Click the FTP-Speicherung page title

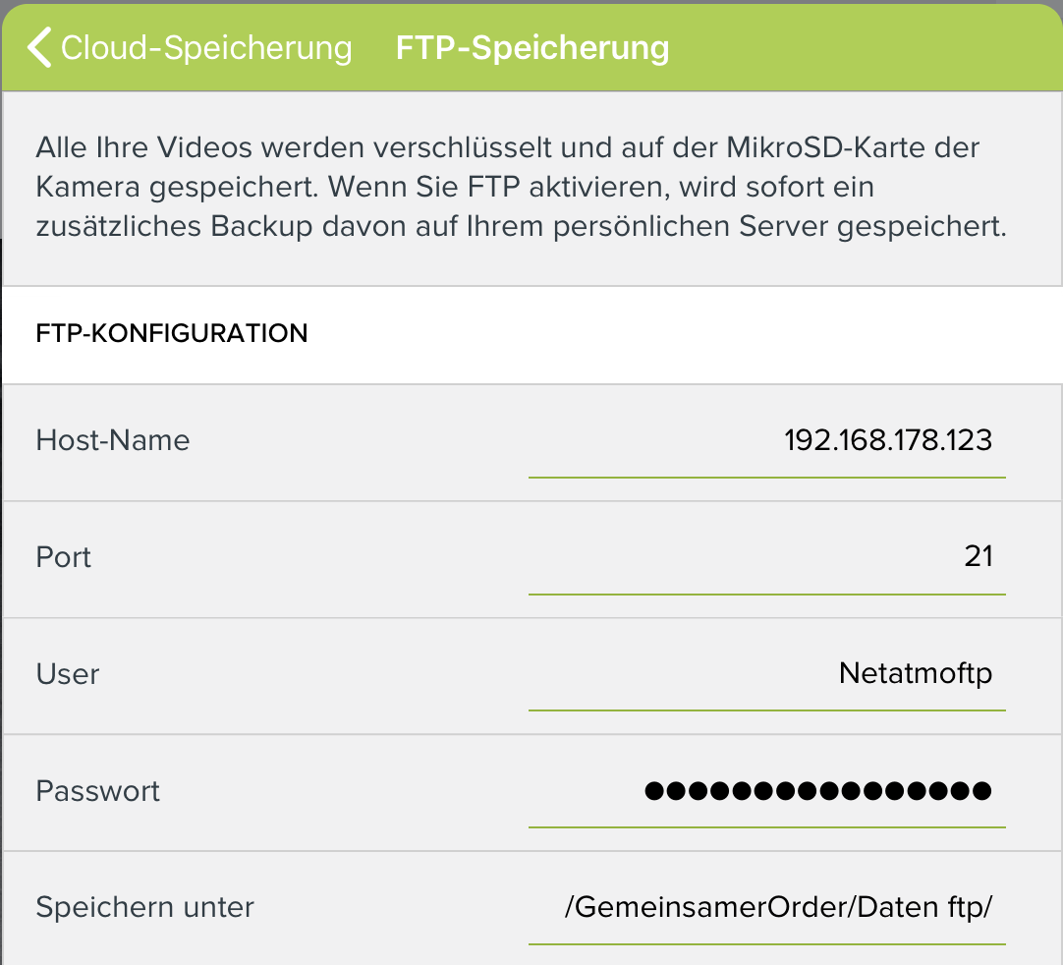pyautogui.click(x=532, y=48)
